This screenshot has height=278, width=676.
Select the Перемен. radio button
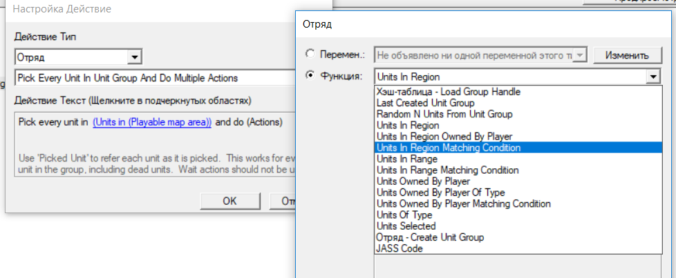tap(310, 55)
